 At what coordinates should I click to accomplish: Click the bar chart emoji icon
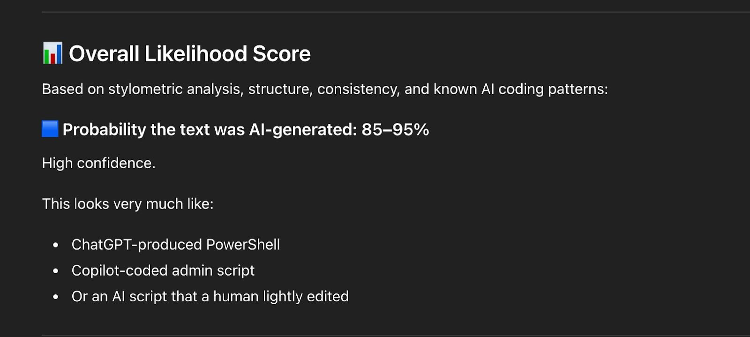click(x=52, y=53)
